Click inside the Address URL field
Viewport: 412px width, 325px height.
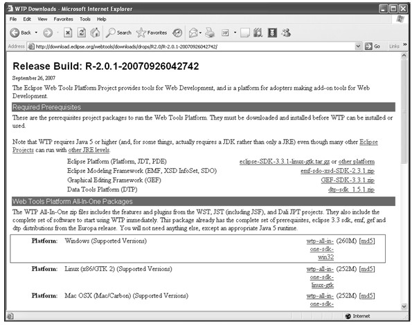[195, 47]
